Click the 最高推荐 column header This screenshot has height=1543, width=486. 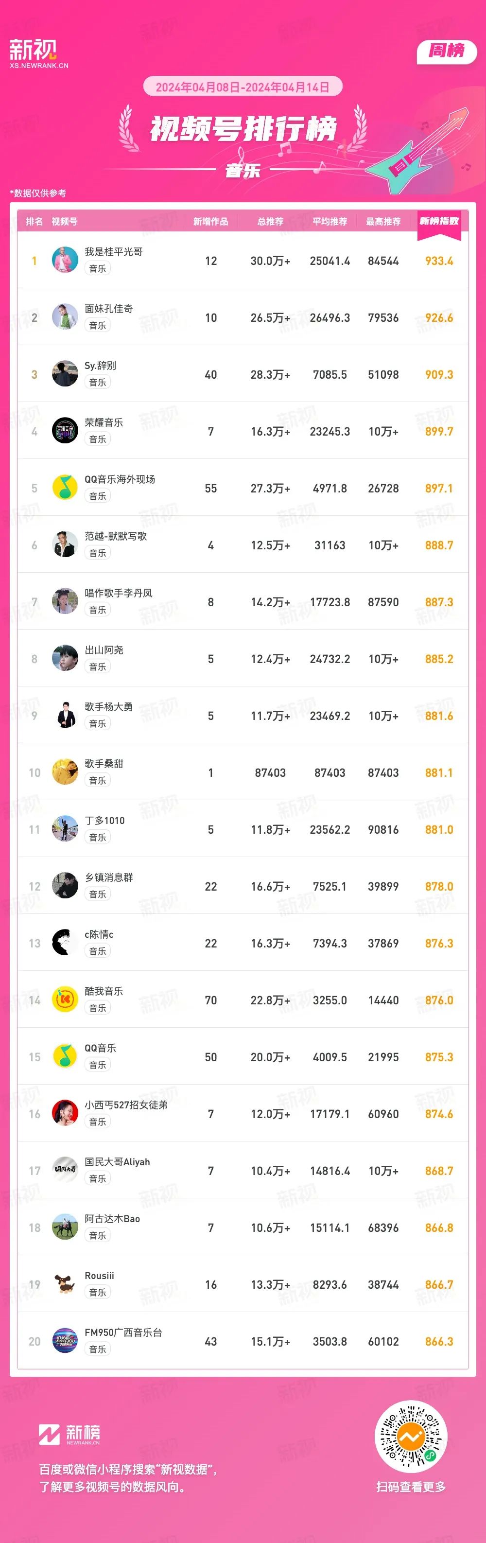[383, 222]
